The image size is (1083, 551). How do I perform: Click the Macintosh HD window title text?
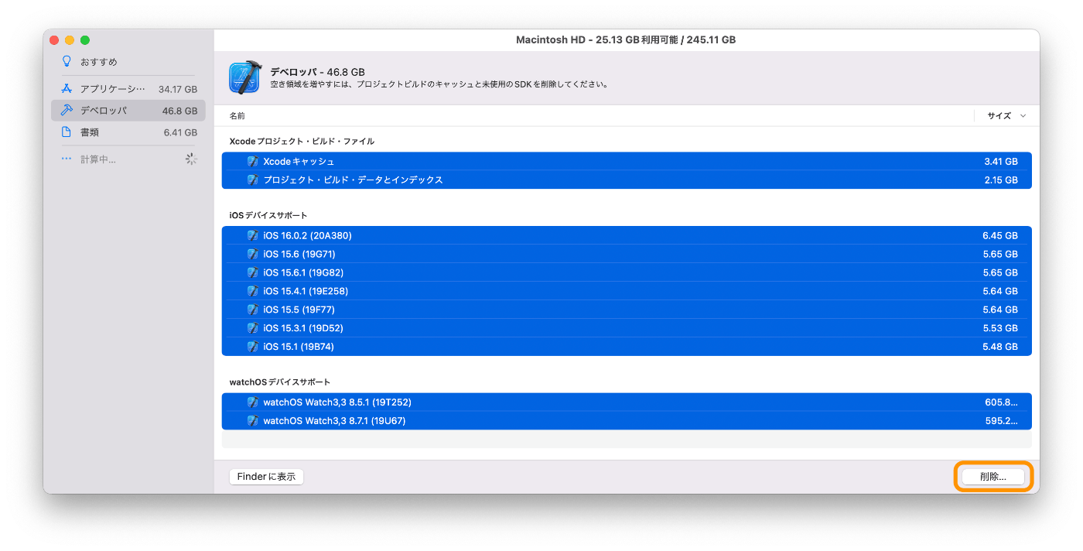click(626, 39)
